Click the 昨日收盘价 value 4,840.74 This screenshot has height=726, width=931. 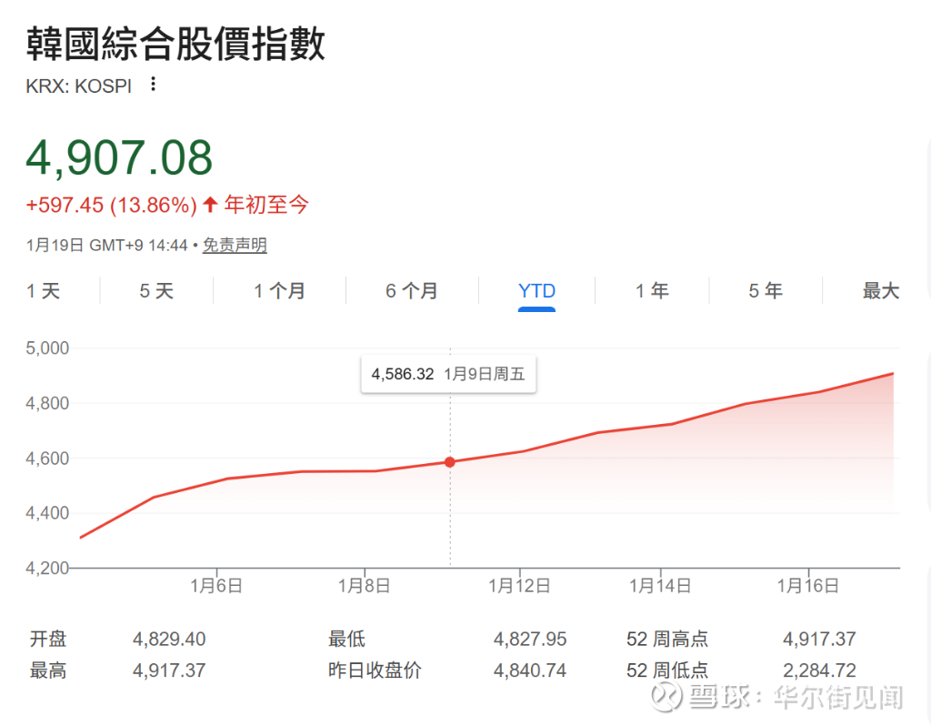[530, 671]
